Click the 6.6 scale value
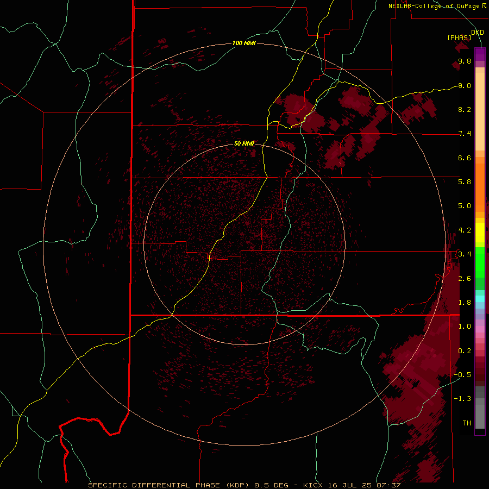This screenshot has height=489, width=489. 465,158
